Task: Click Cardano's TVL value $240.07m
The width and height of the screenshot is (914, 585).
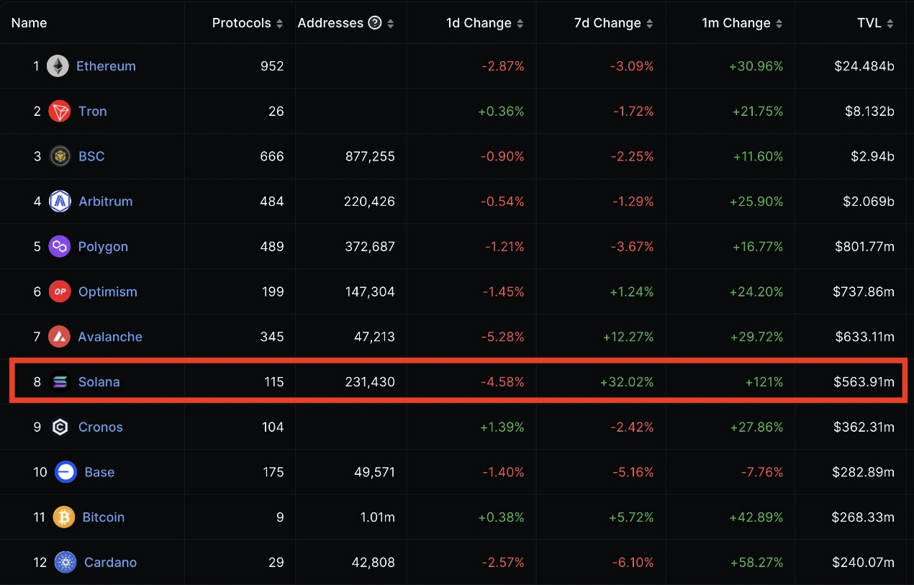Action: [x=863, y=563]
